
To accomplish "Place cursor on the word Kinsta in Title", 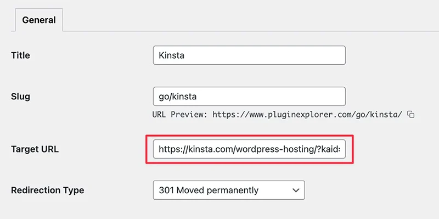I will tap(171, 55).
